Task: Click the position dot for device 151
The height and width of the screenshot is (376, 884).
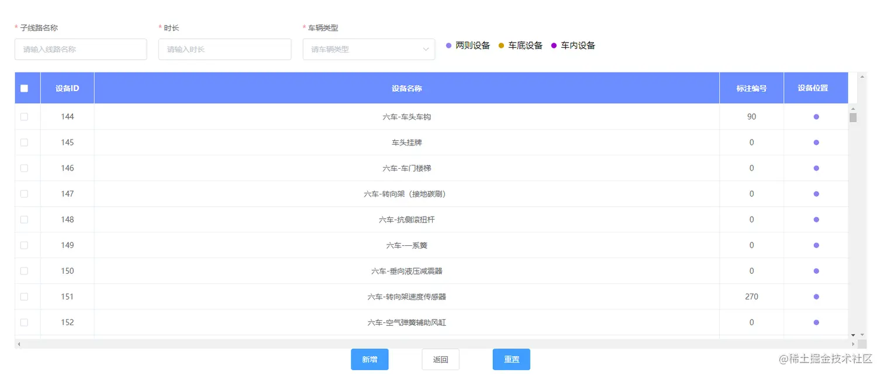Action: (x=816, y=297)
